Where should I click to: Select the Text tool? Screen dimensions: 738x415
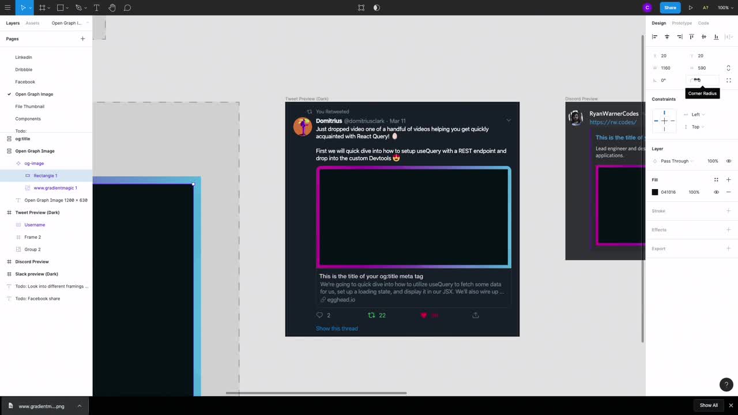tap(96, 7)
